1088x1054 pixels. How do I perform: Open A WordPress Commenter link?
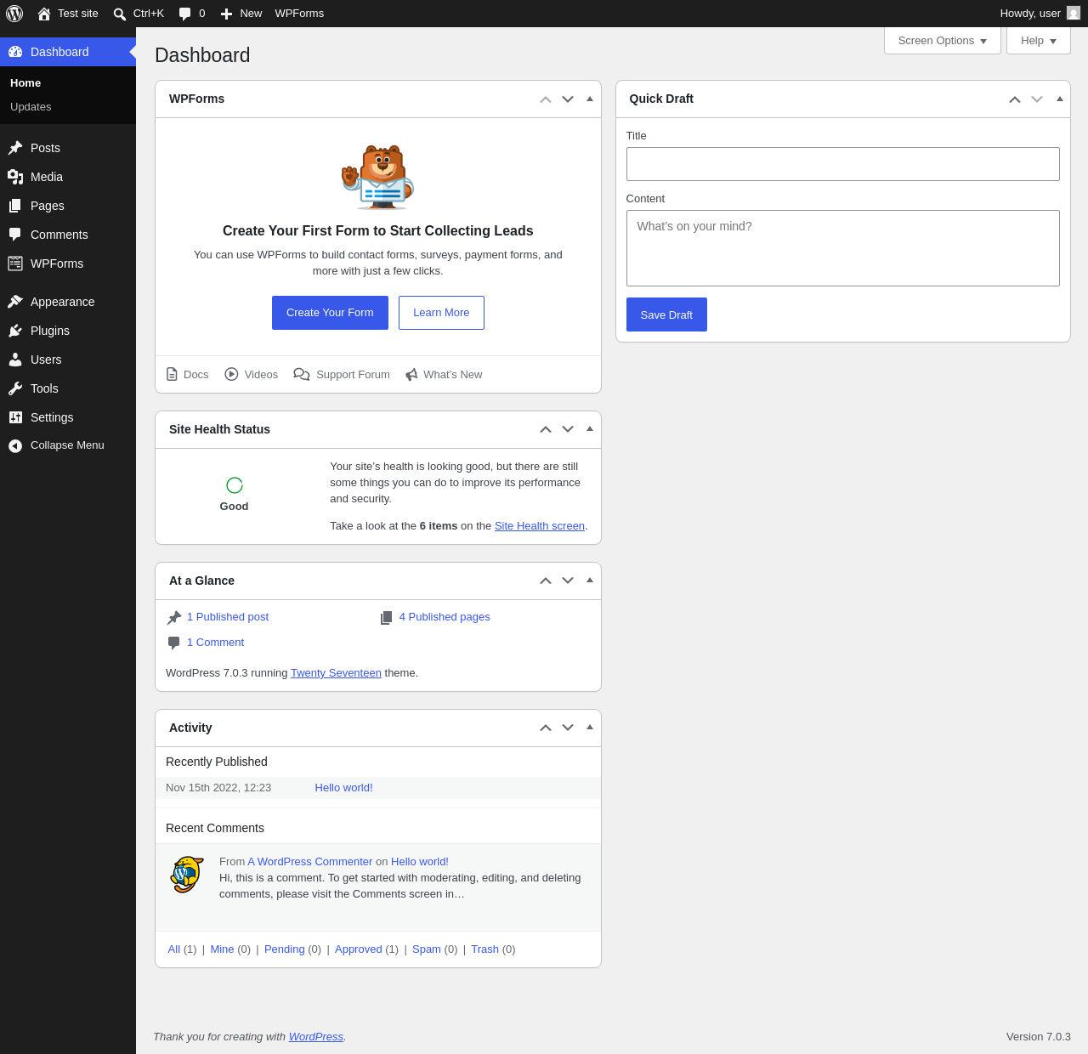click(310, 862)
